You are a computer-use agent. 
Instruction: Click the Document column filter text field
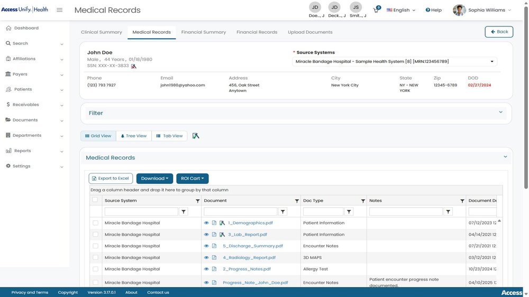[240, 212]
